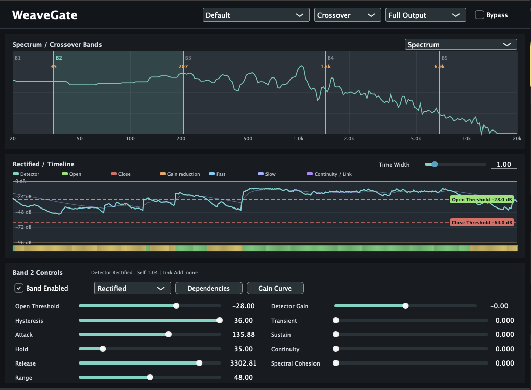Open the Rectified detector mode dropdown
This screenshot has width=531, height=390.
coord(132,288)
